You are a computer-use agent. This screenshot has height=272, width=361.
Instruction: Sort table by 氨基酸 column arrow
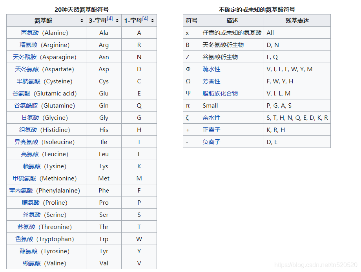coord(82,21)
